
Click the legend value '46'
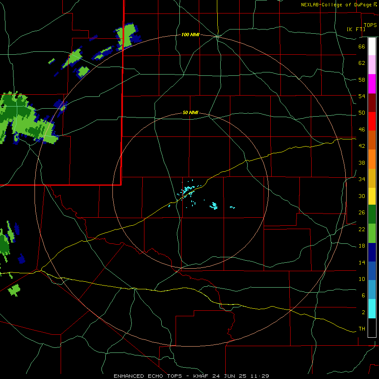(362, 130)
